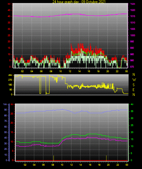Click the 975 pressure axis label
This screenshot has height=169, width=142.
pyautogui.click(x=132, y=67)
